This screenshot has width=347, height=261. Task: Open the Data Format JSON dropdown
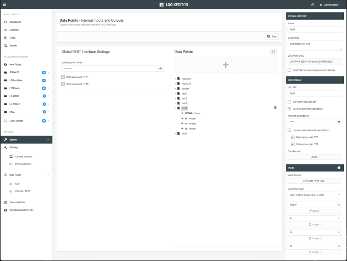tap(315, 157)
